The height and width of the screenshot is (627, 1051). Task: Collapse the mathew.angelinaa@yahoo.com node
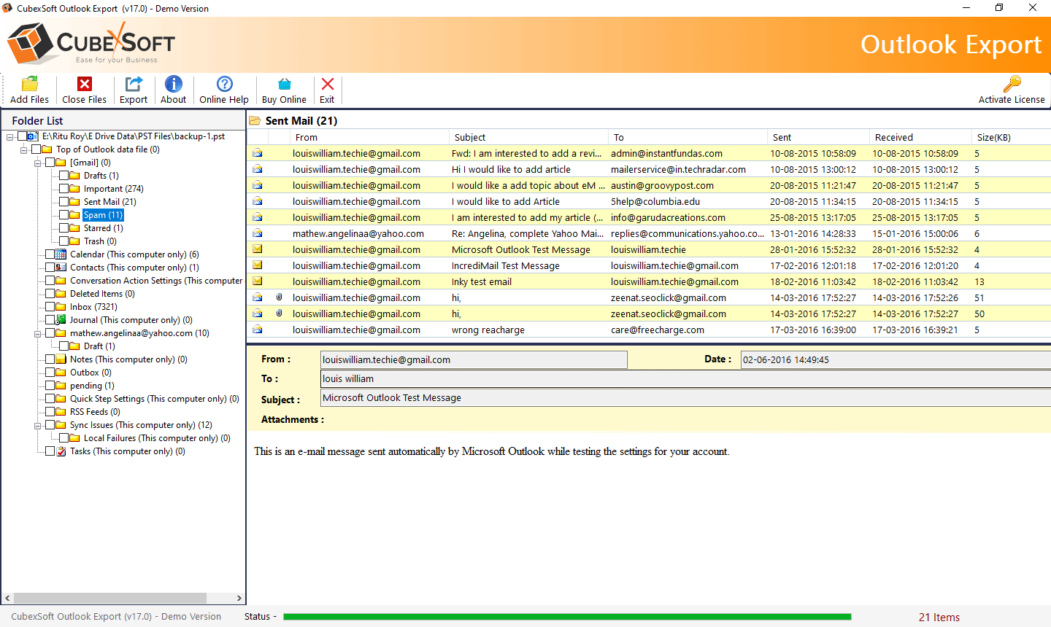point(37,333)
